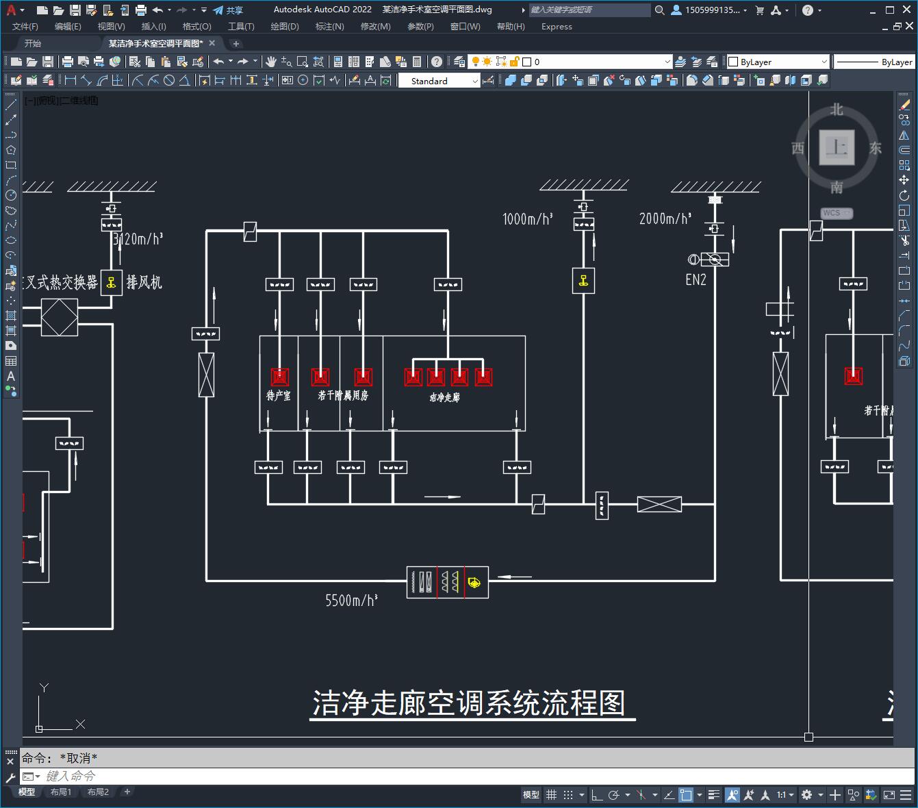This screenshot has width=918, height=808.
Task: Toggle lineweight display in status bar
Action: coord(714,795)
